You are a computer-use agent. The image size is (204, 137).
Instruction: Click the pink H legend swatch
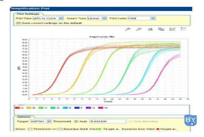coord(100,108)
